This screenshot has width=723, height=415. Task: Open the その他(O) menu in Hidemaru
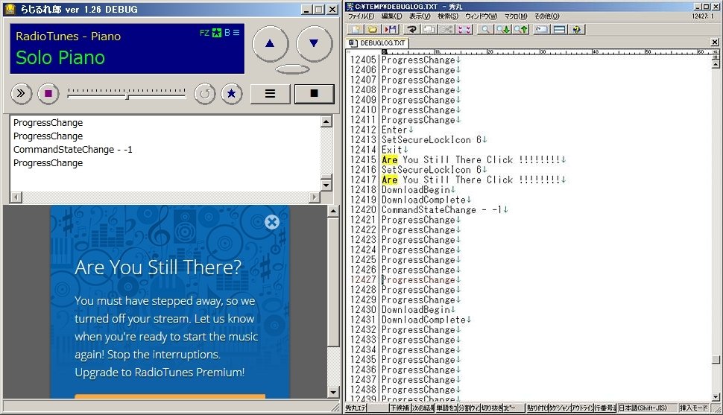547,16
